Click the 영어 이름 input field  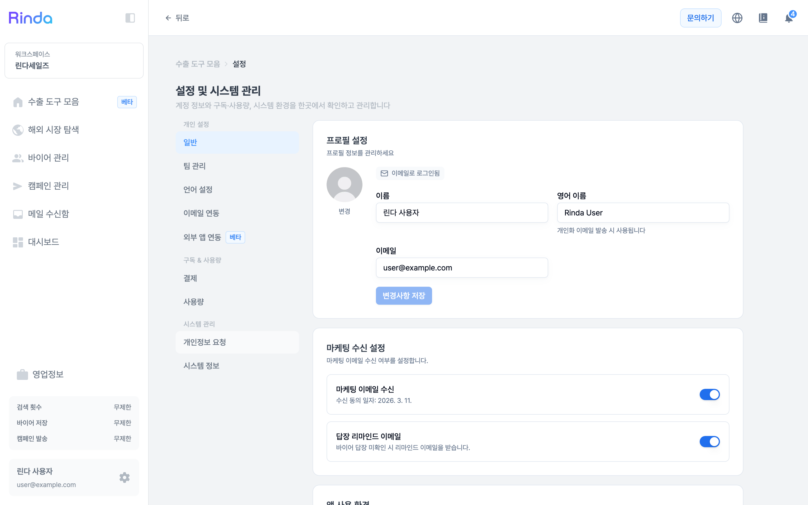click(x=643, y=213)
